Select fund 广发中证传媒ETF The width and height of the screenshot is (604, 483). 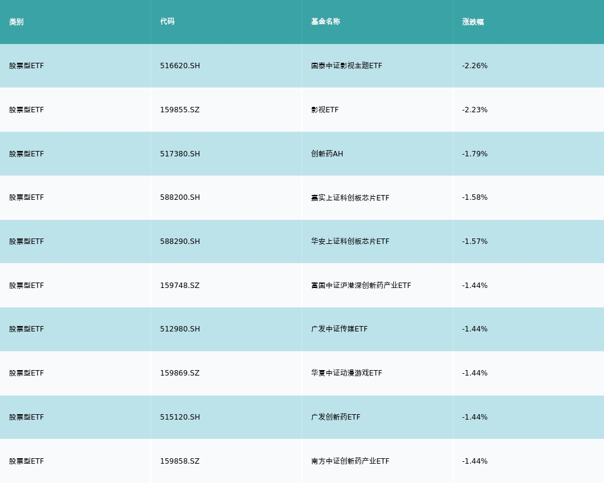[x=339, y=329]
